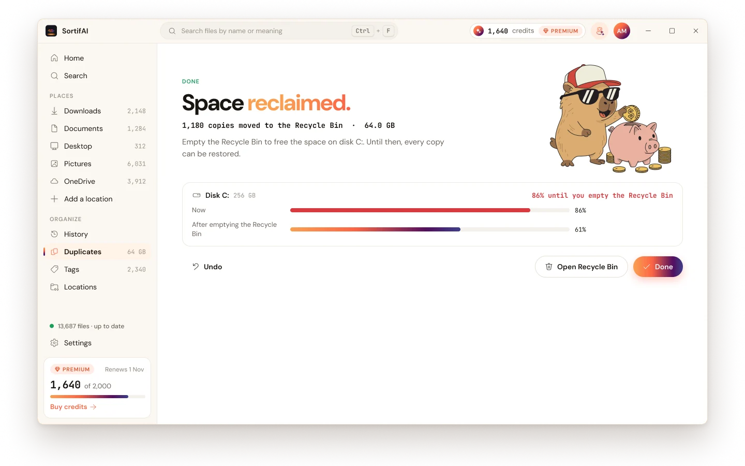This screenshot has width=745, height=466.
Task: Click the SortifAI app logo icon
Action: 51,31
